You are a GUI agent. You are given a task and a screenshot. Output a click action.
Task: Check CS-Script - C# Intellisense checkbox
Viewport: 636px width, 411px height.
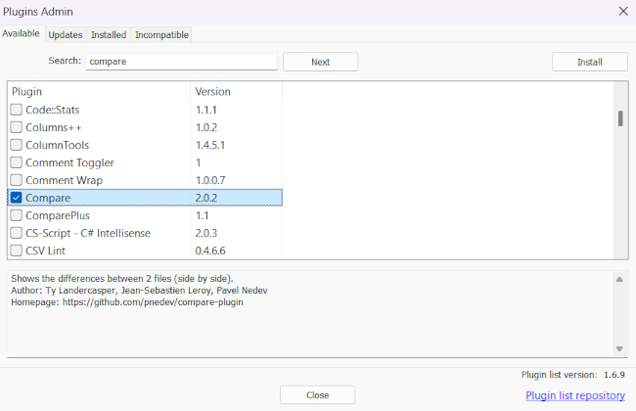16,233
